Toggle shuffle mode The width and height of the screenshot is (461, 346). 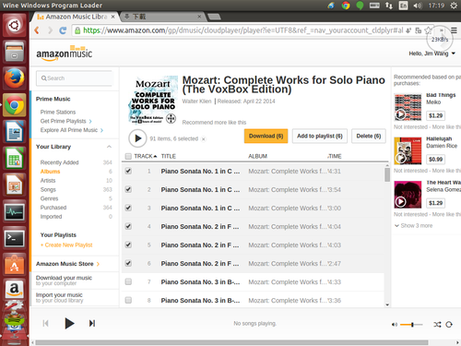[x=437, y=324]
